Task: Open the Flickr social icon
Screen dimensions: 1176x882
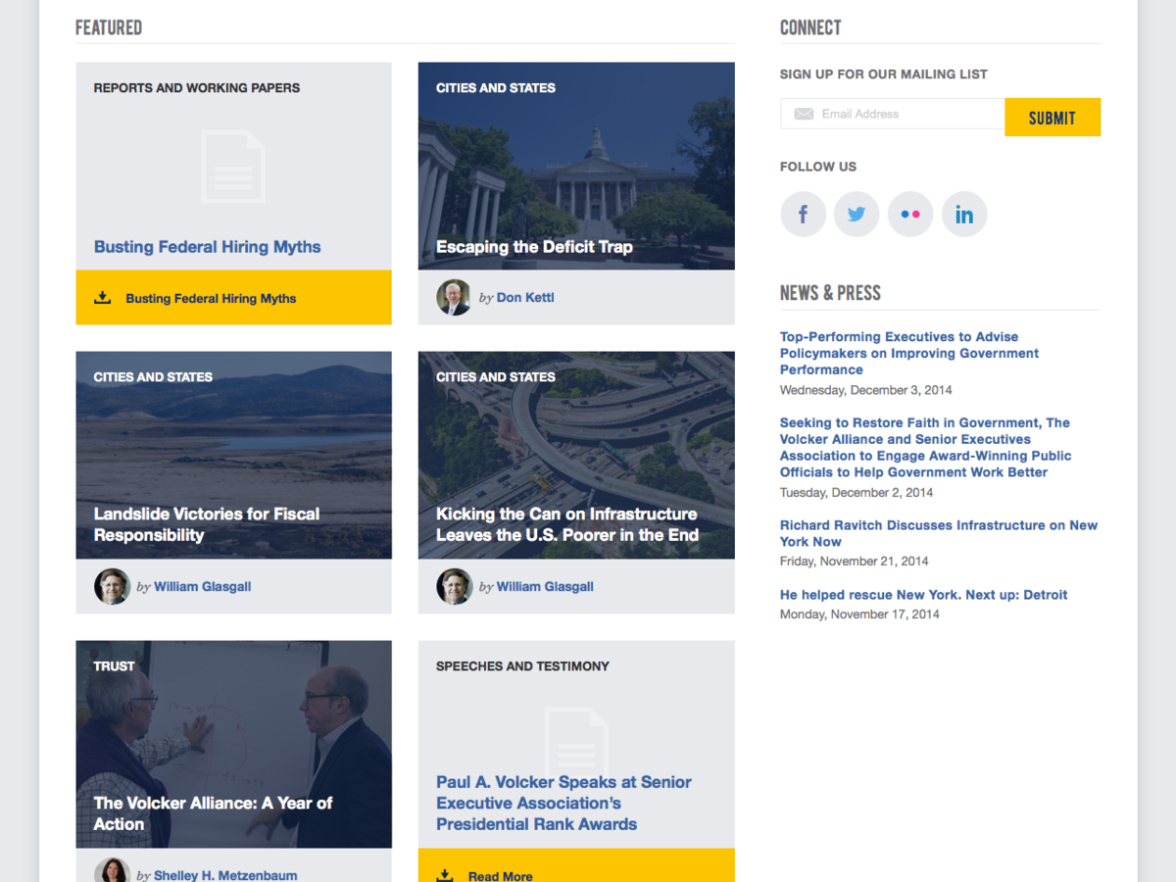Action: (x=910, y=214)
